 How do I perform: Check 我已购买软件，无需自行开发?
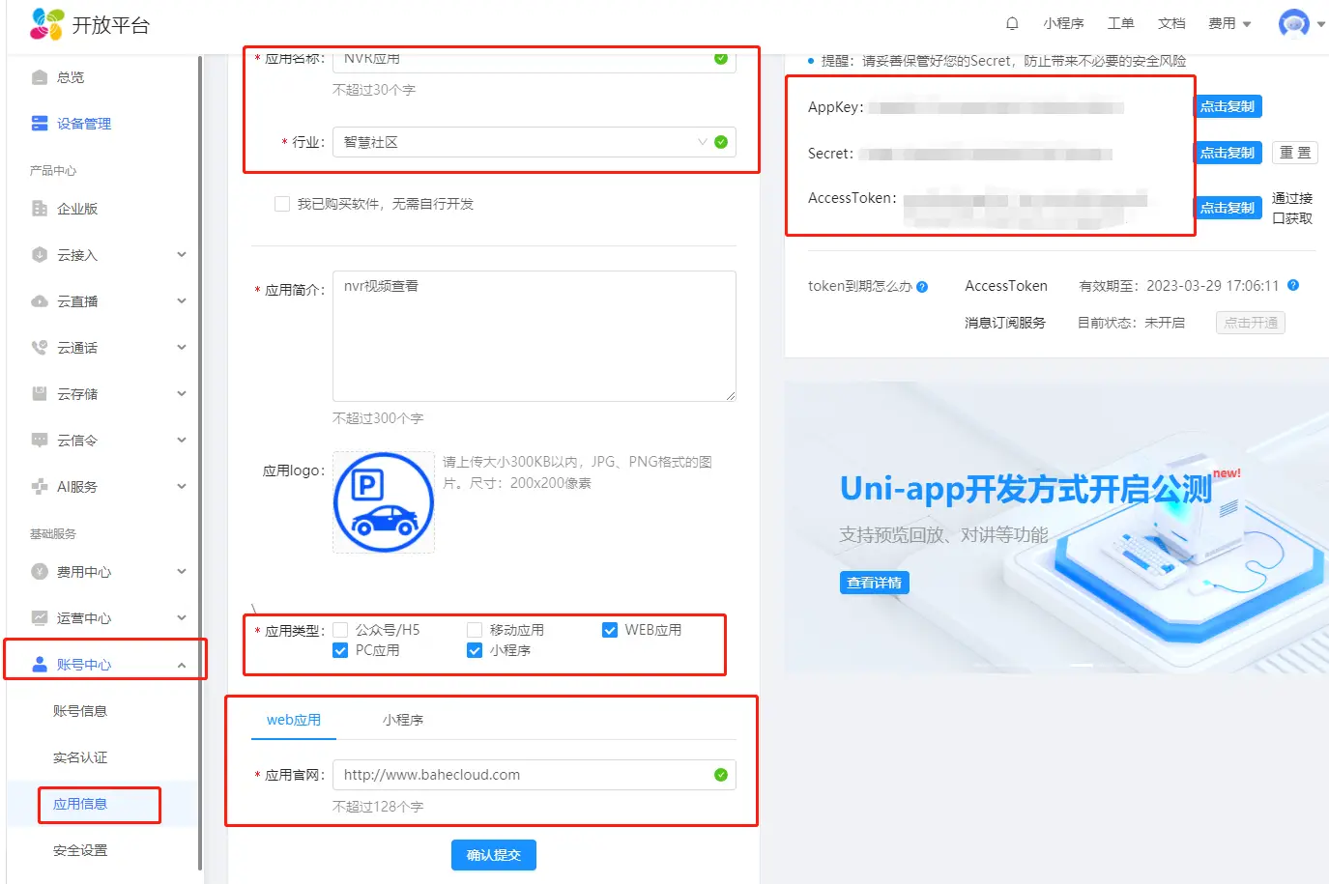282,203
